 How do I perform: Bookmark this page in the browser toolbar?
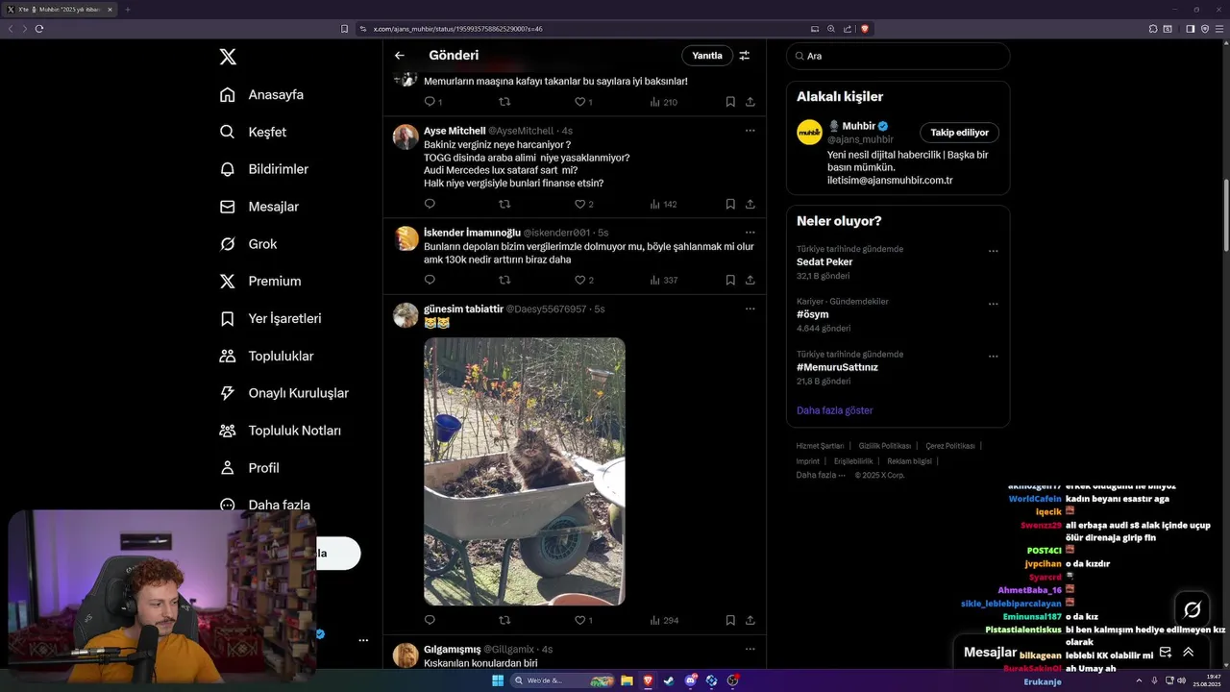point(344,29)
